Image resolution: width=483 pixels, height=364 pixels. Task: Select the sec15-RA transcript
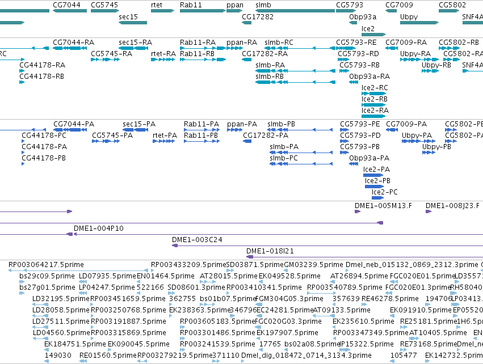pos(133,48)
